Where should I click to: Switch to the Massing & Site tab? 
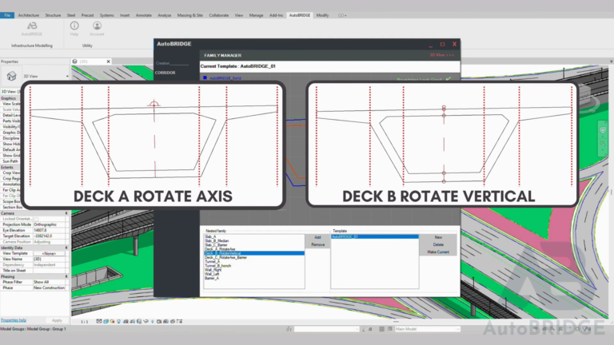[x=190, y=15]
